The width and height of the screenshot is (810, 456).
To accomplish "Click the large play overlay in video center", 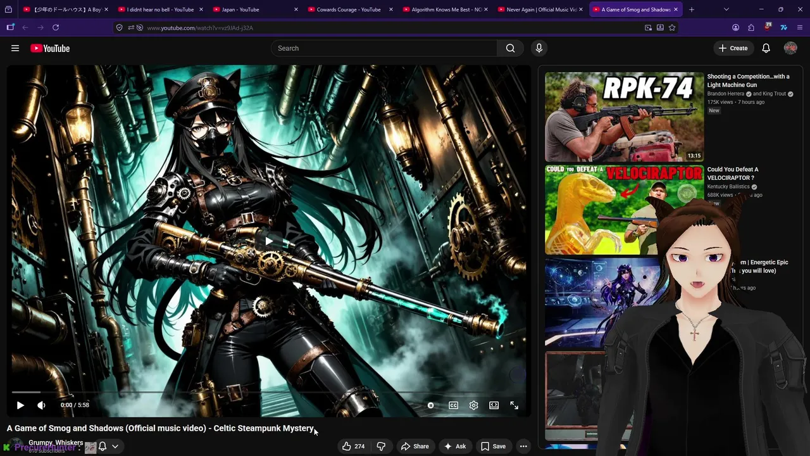I will point(269,241).
